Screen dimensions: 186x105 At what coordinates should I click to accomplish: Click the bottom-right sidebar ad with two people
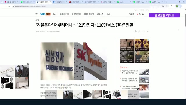(x=142, y=57)
